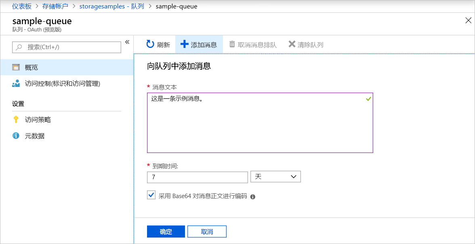Click the 元数据 info icon
The height and width of the screenshot is (244, 475).
pos(17,136)
